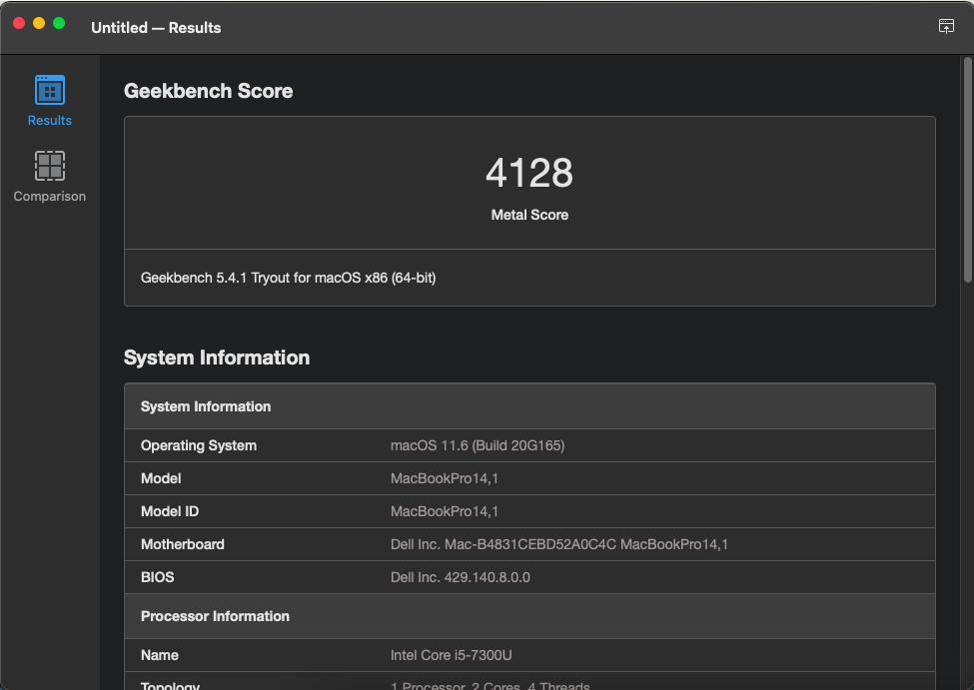Select the macOS 11.6 (Build 20G165) value
The width and height of the screenshot is (974, 690).
click(x=478, y=446)
